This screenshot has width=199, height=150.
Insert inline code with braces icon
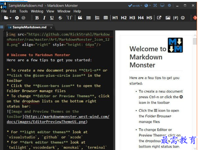coord(69,17)
